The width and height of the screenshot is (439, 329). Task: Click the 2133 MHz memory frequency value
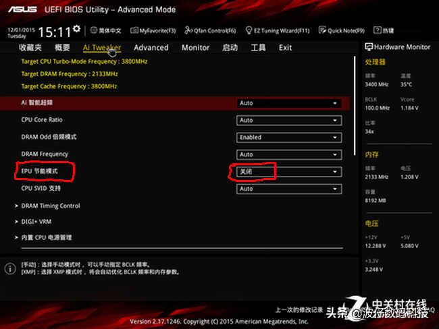[x=377, y=177]
